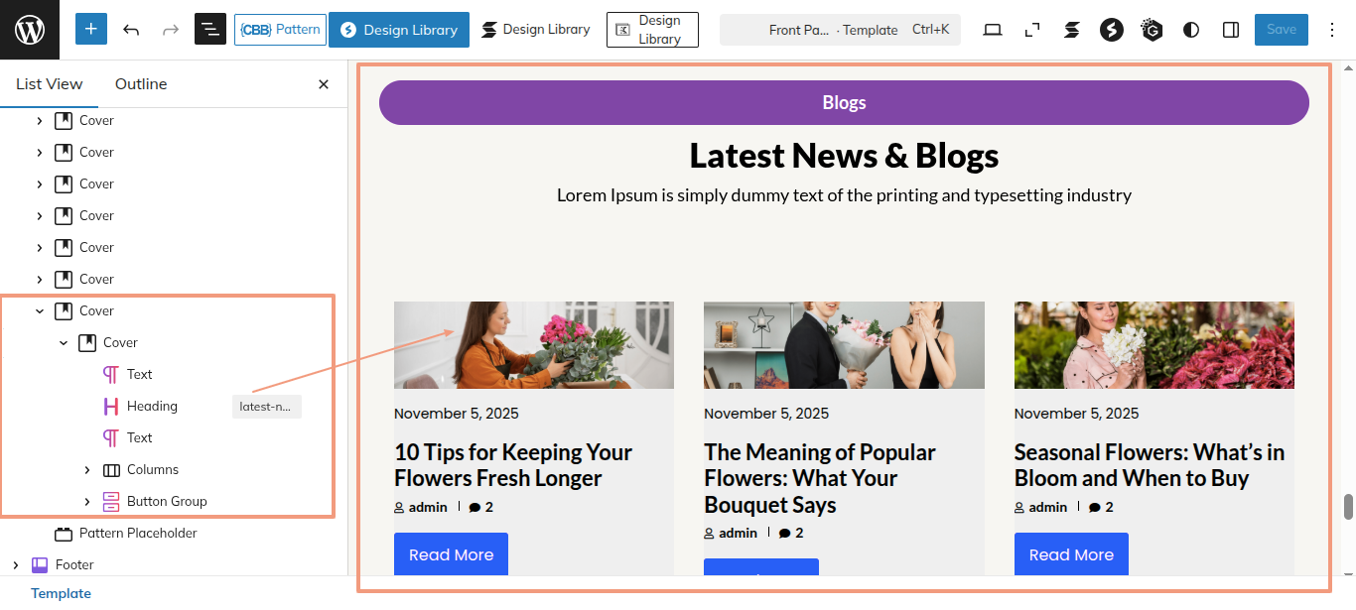
Task: Toggle the half-circle Styles icon
Action: point(1191,30)
